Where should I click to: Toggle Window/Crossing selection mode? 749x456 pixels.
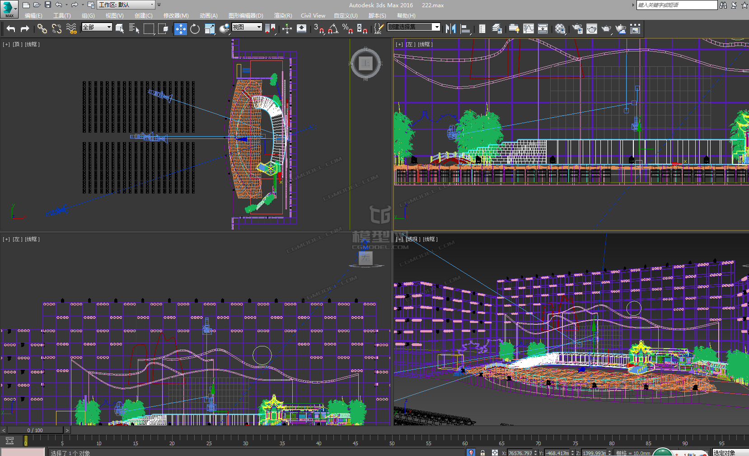163,29
